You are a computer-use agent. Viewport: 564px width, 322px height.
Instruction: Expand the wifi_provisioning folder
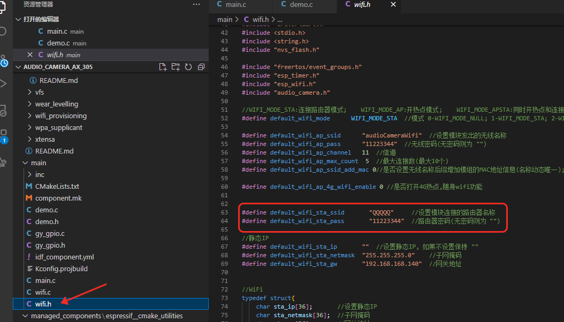pyautogui.click(x=29, y=116)
